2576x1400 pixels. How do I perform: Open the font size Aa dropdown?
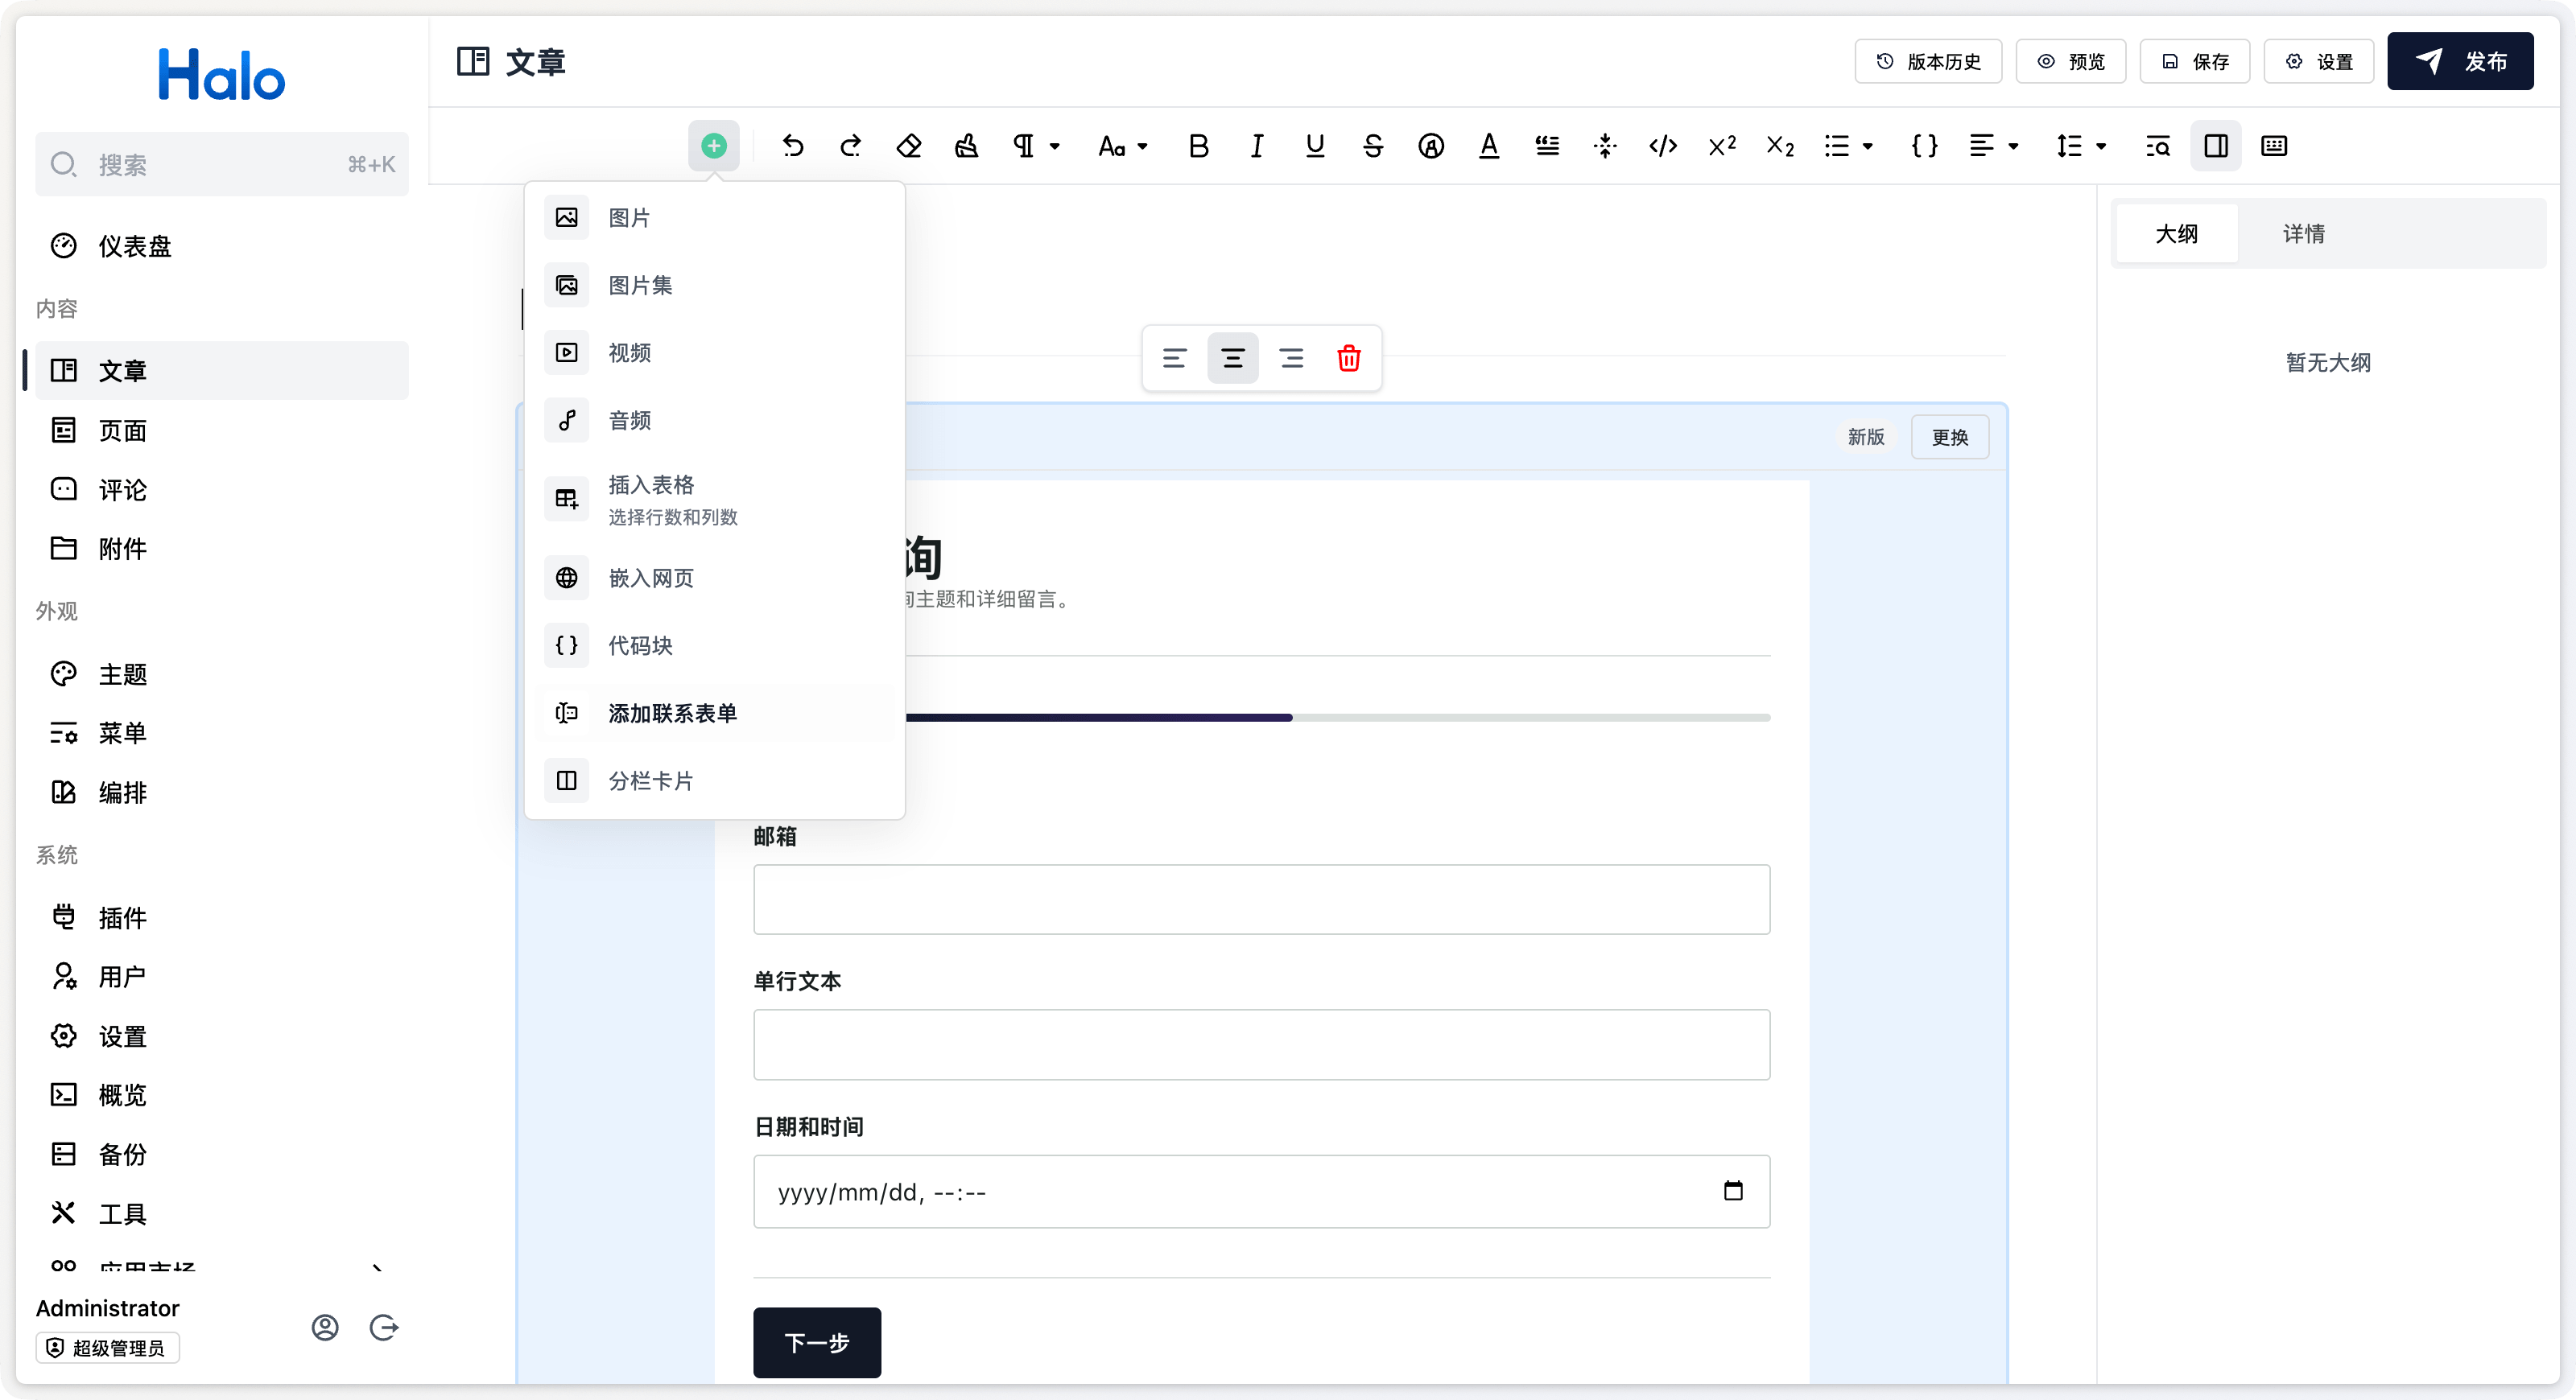tap(1122, 146)
